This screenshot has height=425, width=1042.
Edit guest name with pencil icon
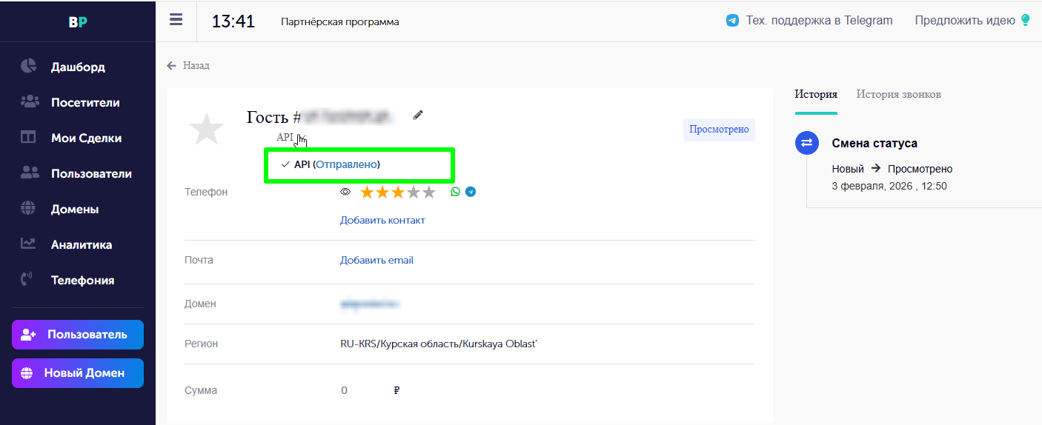pyautogui.click(x=418, y=115)
